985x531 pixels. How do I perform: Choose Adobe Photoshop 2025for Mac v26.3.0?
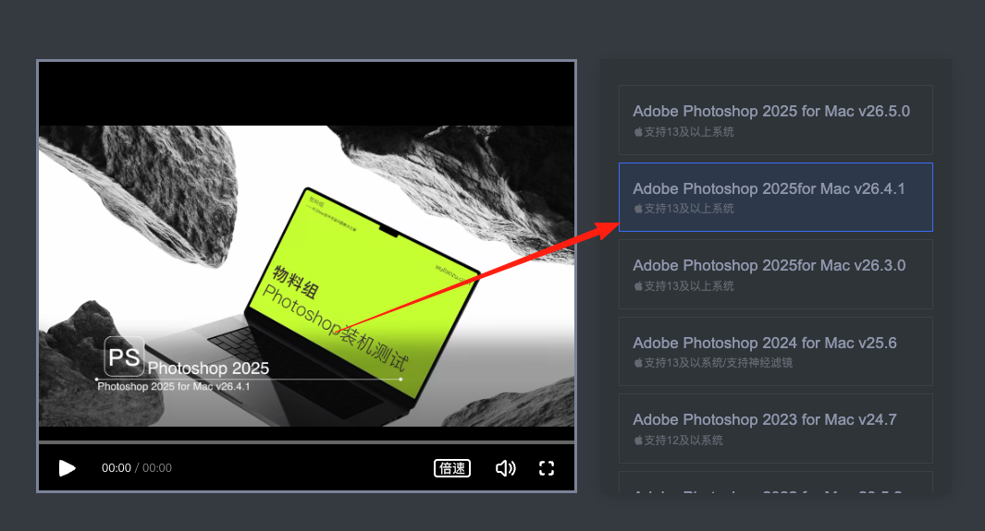[776, 274]
